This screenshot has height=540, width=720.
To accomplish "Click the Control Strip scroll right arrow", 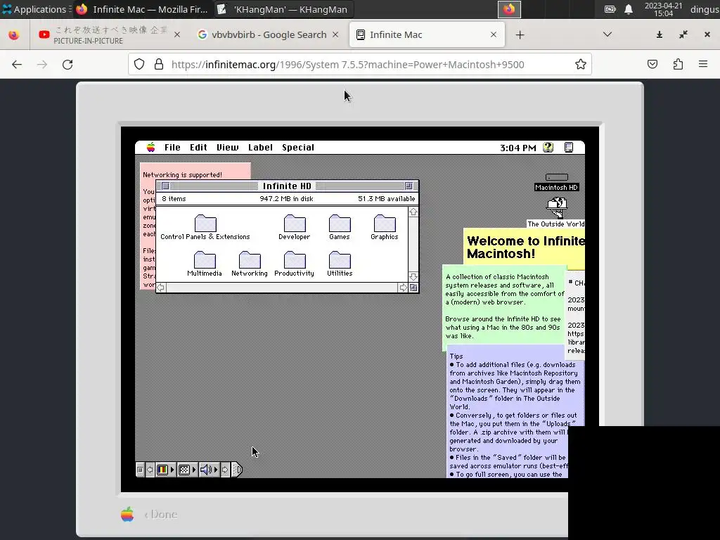I will pyautogui.click(x=224, y=470).
